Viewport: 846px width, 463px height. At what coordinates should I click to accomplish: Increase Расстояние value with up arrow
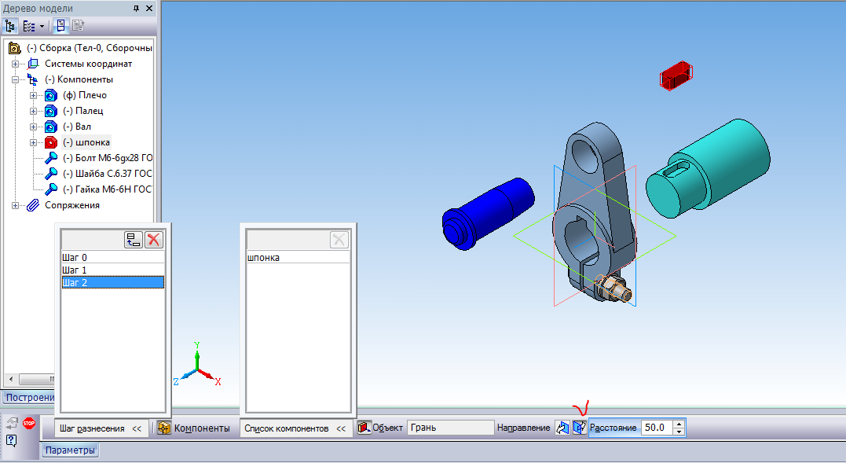pos(679,424)
